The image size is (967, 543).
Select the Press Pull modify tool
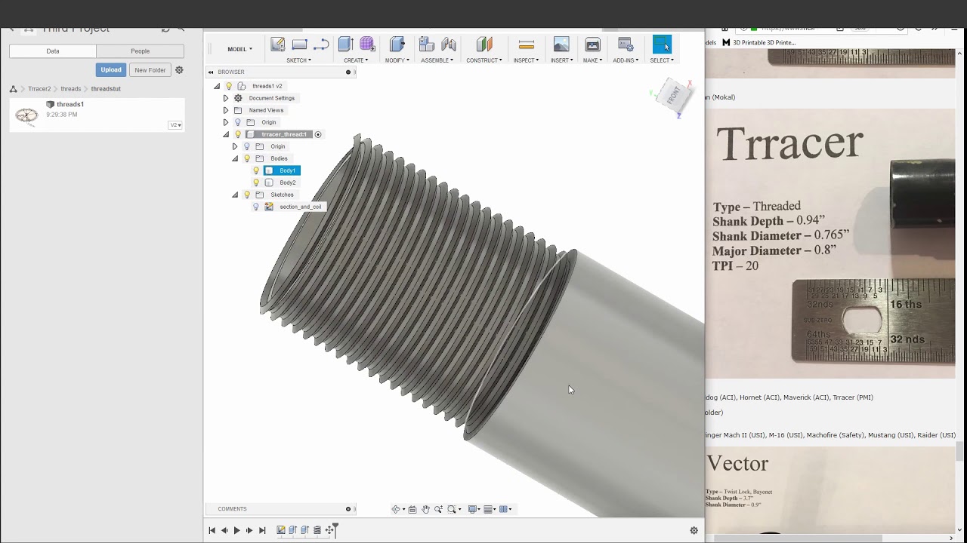(x=397, y=44)
